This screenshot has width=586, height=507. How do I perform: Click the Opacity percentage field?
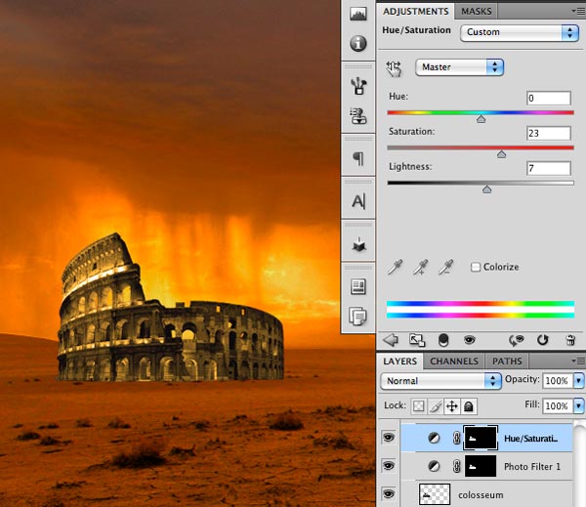pos(558,381)
